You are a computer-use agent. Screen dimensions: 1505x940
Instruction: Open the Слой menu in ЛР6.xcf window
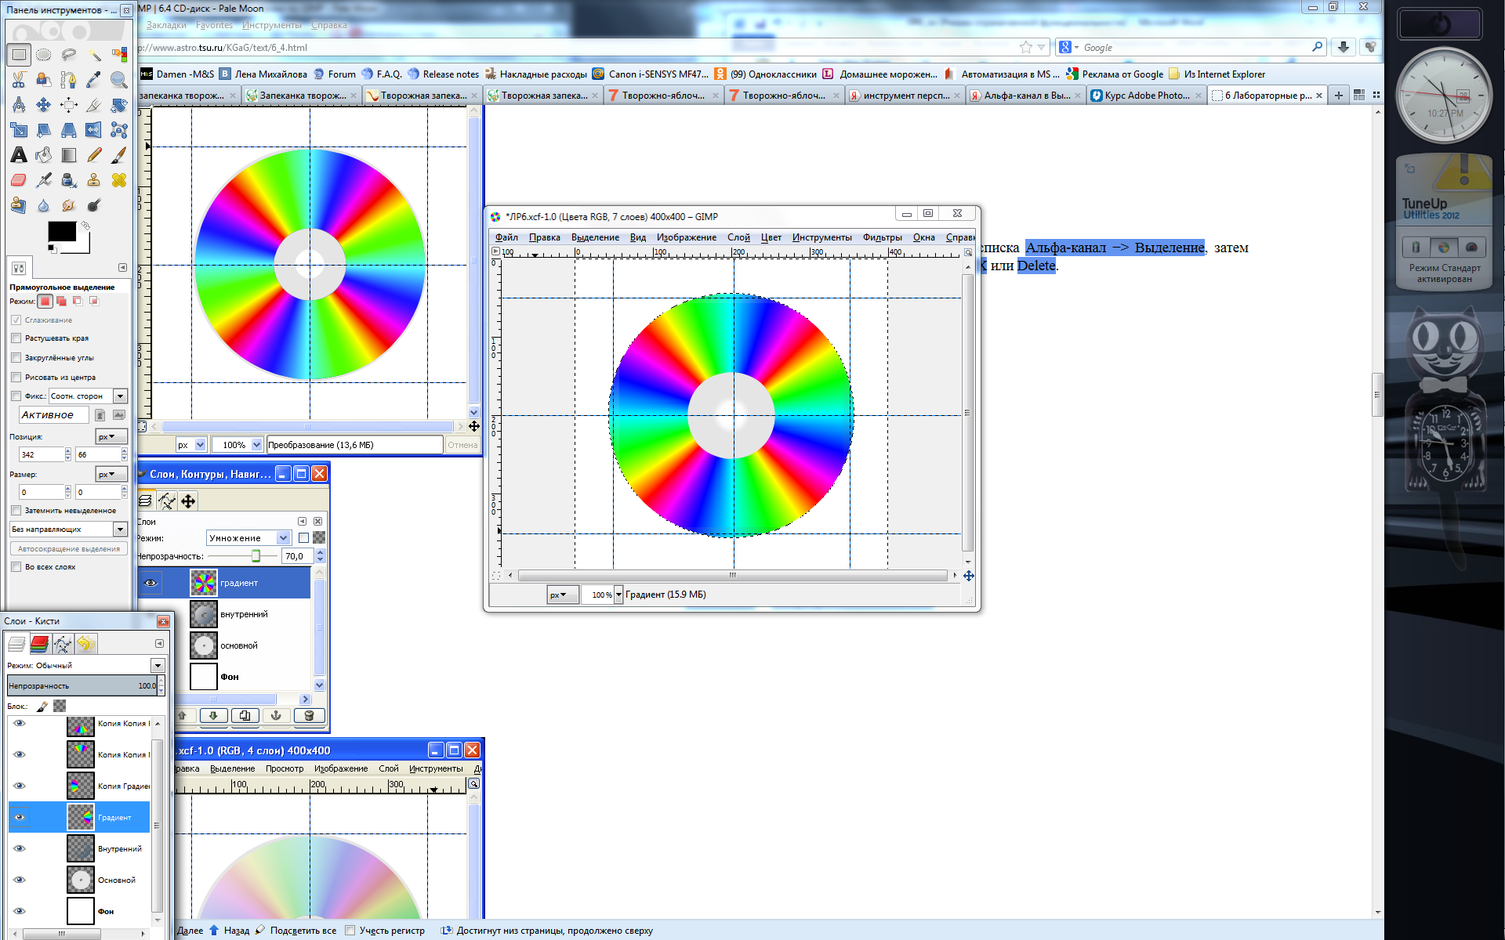pos(738,237)
